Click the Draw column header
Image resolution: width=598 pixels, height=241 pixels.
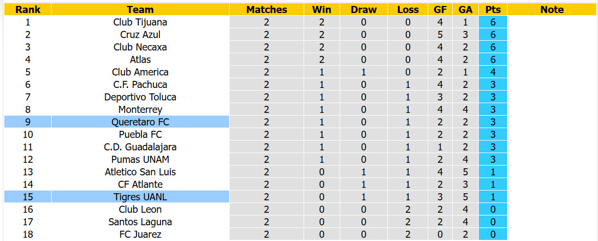(363, 10)
